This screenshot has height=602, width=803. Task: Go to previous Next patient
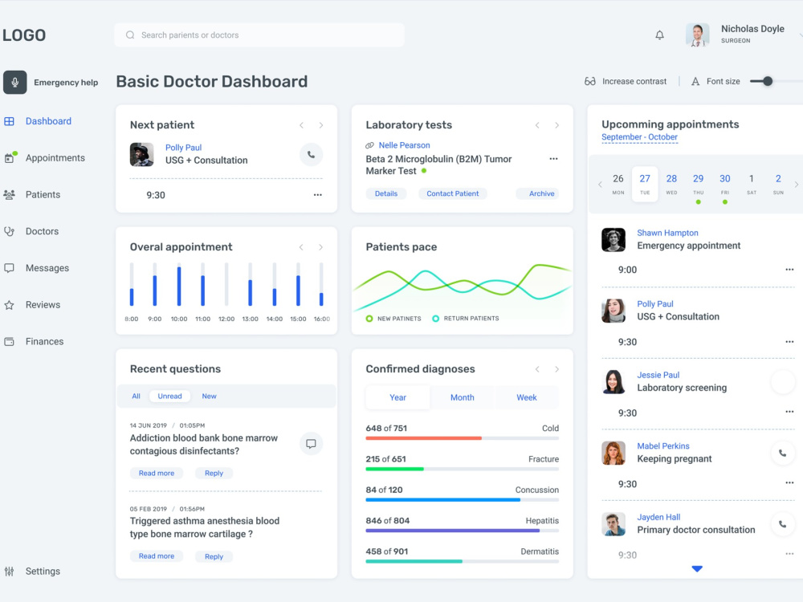[x=302, y=125]
